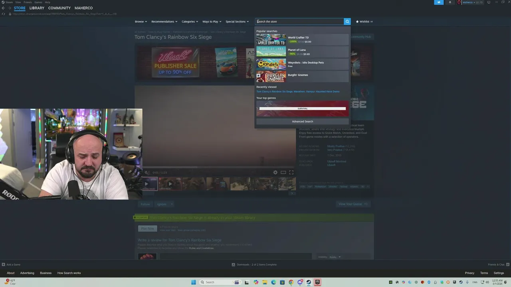The height and width of the screenshot is (287, 511).
Task: Open the Ignore options dropdown arrow
Action: pos(172,204)
